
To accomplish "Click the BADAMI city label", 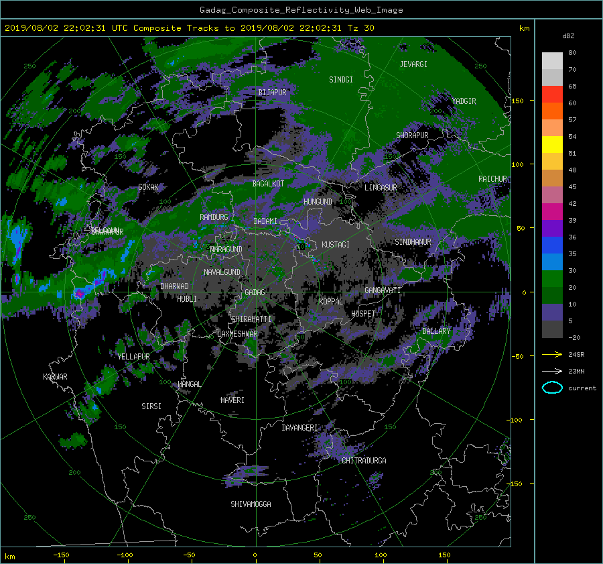I will coord(265,221).
